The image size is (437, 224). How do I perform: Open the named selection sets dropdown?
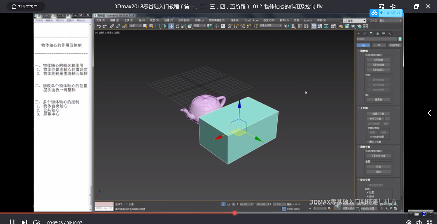pyautogui.click(x=271, y=26)
